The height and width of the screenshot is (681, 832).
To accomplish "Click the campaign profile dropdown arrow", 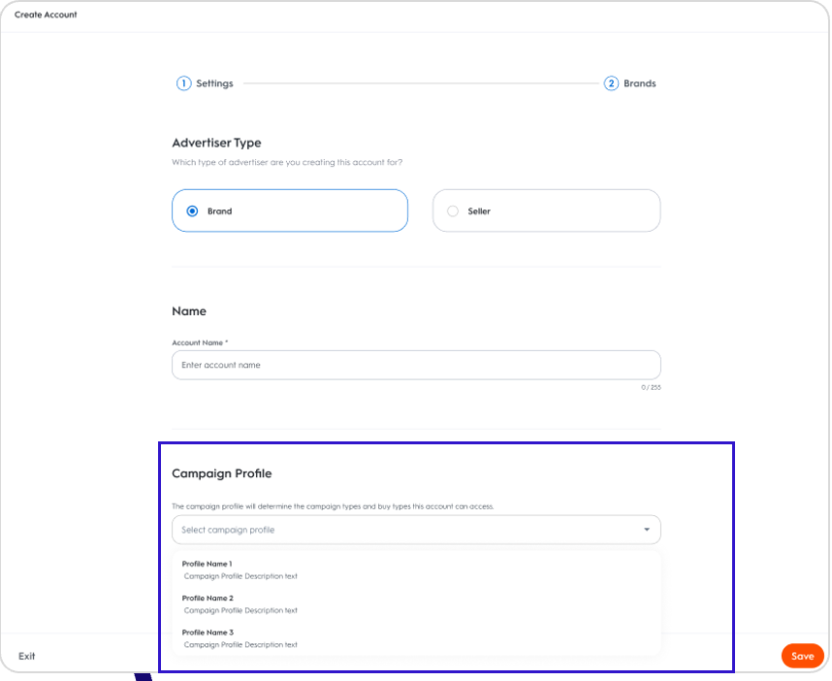I will coord(647,530).
